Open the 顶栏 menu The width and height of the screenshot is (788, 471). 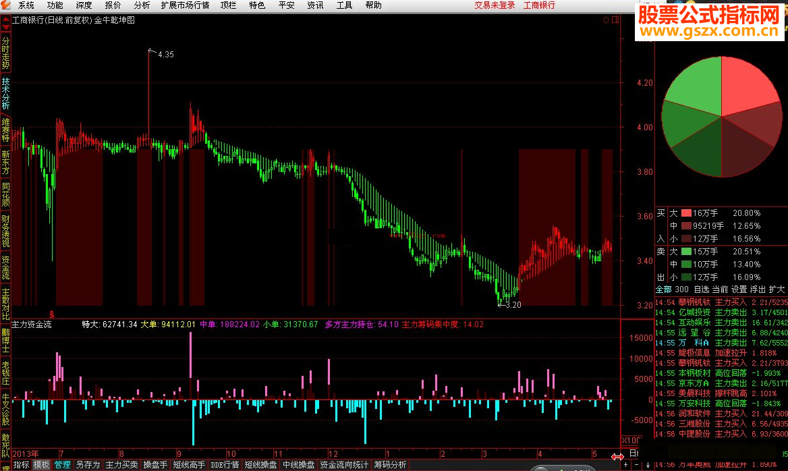[228, 5]
